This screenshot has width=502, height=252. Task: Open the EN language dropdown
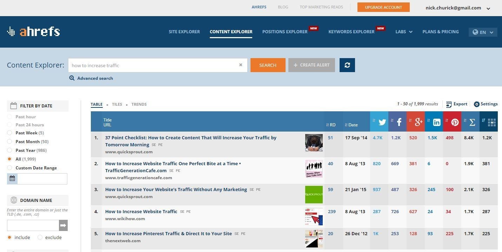pyautogui.click(x=483, y=32)
